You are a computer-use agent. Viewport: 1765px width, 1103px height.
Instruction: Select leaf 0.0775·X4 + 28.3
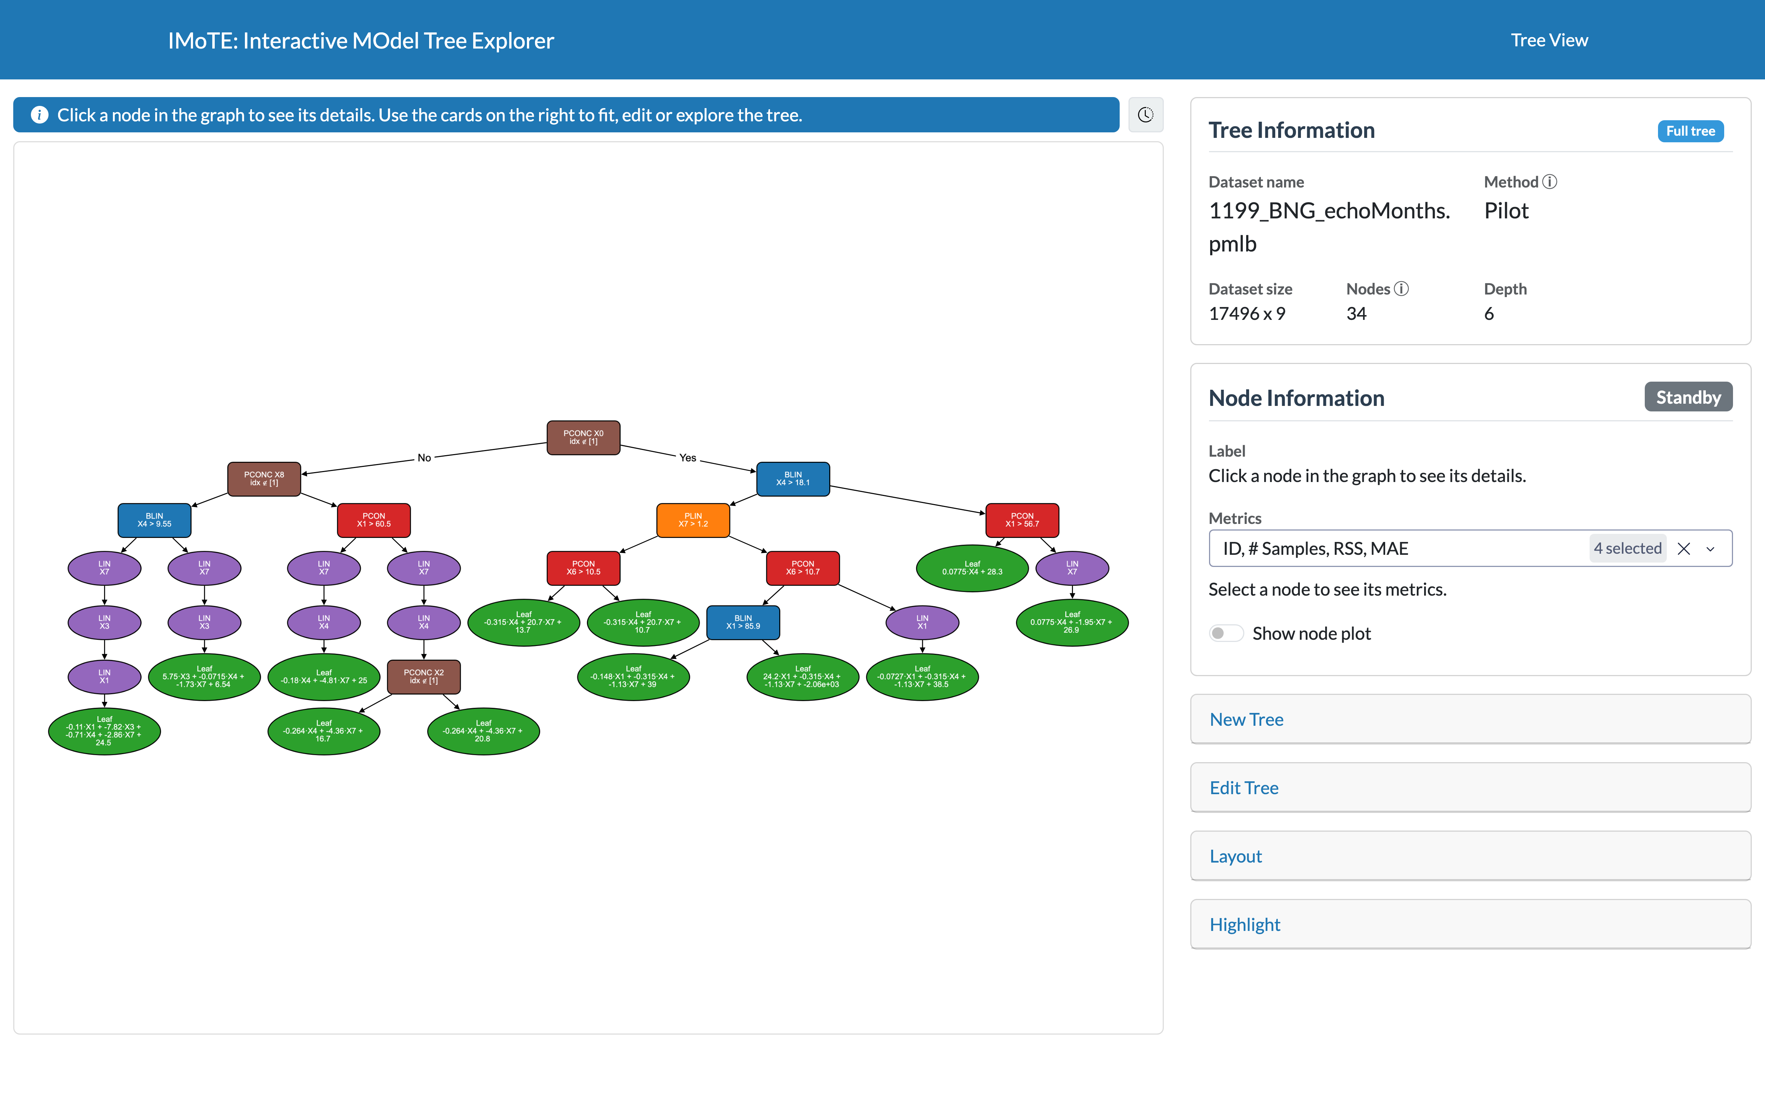pos(972,568)
